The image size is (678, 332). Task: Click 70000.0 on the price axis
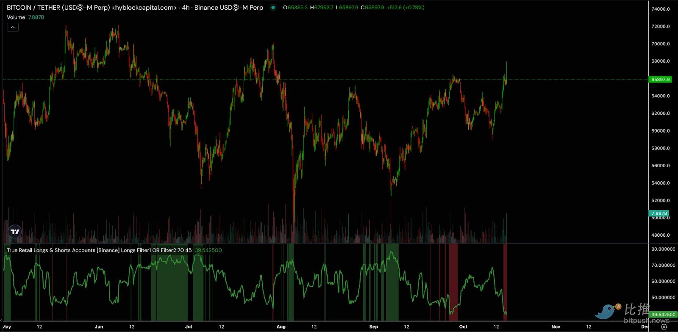660,44
